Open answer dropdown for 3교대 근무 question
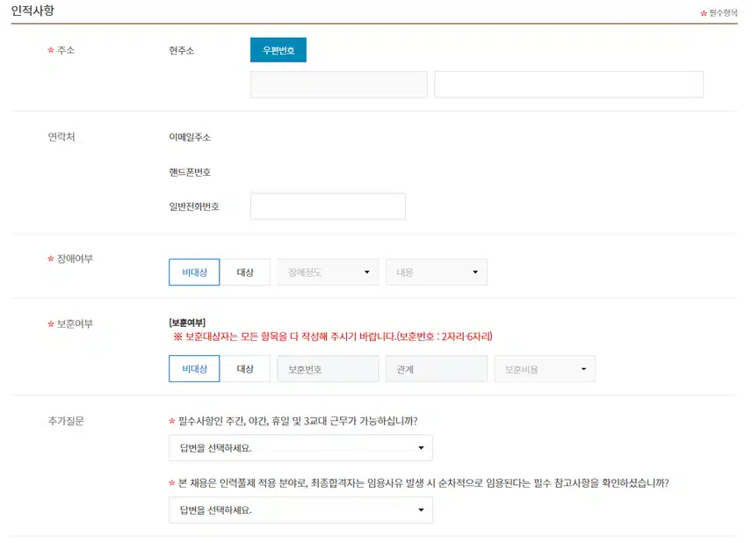The height and width of the screenshot is (543, 752). (300, 448)
